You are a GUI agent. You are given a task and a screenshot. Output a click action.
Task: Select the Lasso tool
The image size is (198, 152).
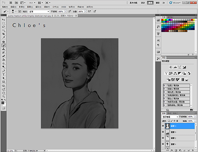[4, 27]
